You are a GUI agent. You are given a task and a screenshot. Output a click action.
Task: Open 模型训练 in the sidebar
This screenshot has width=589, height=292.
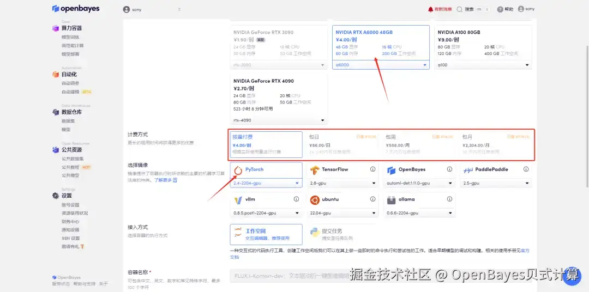click(x=70, y=37)
